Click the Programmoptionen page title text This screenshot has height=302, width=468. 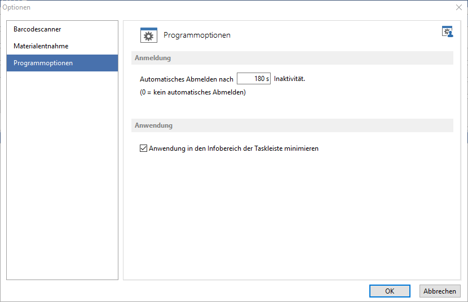197,35
